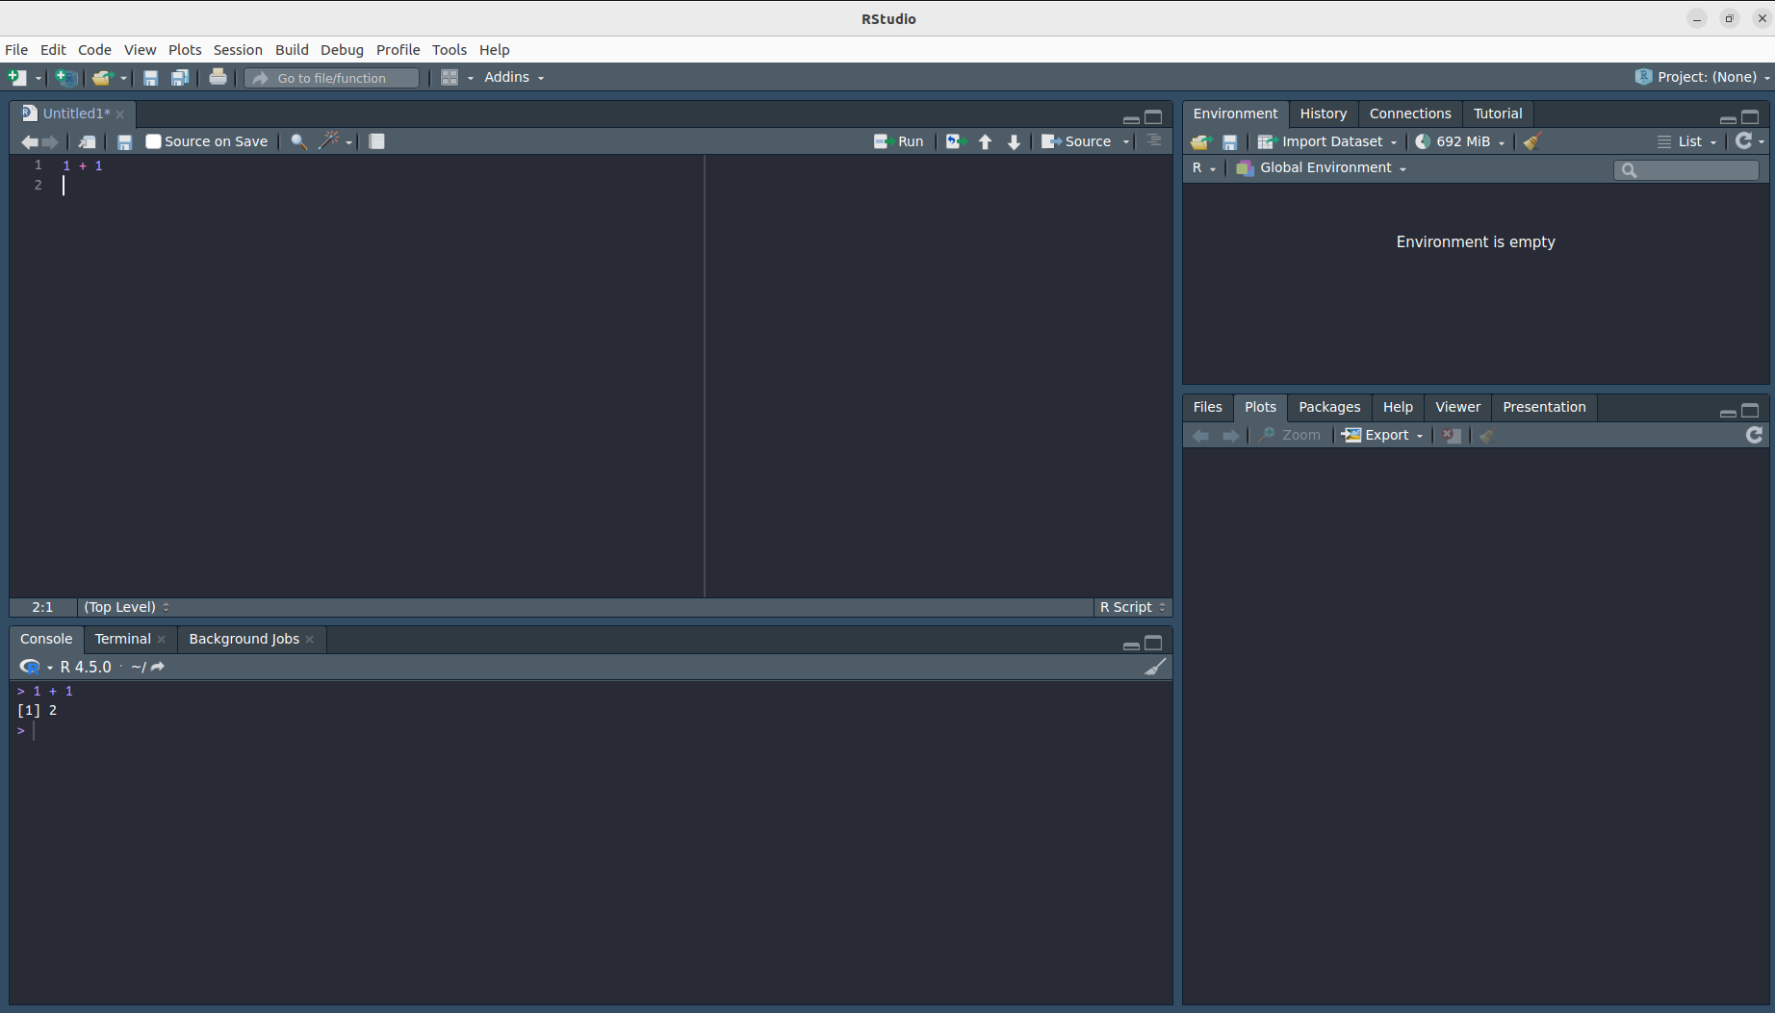Viewport: 1775px width, 1013px height.
Task: Click the Environment search field
Action: pyautogui.click(x=1686, y=170)
